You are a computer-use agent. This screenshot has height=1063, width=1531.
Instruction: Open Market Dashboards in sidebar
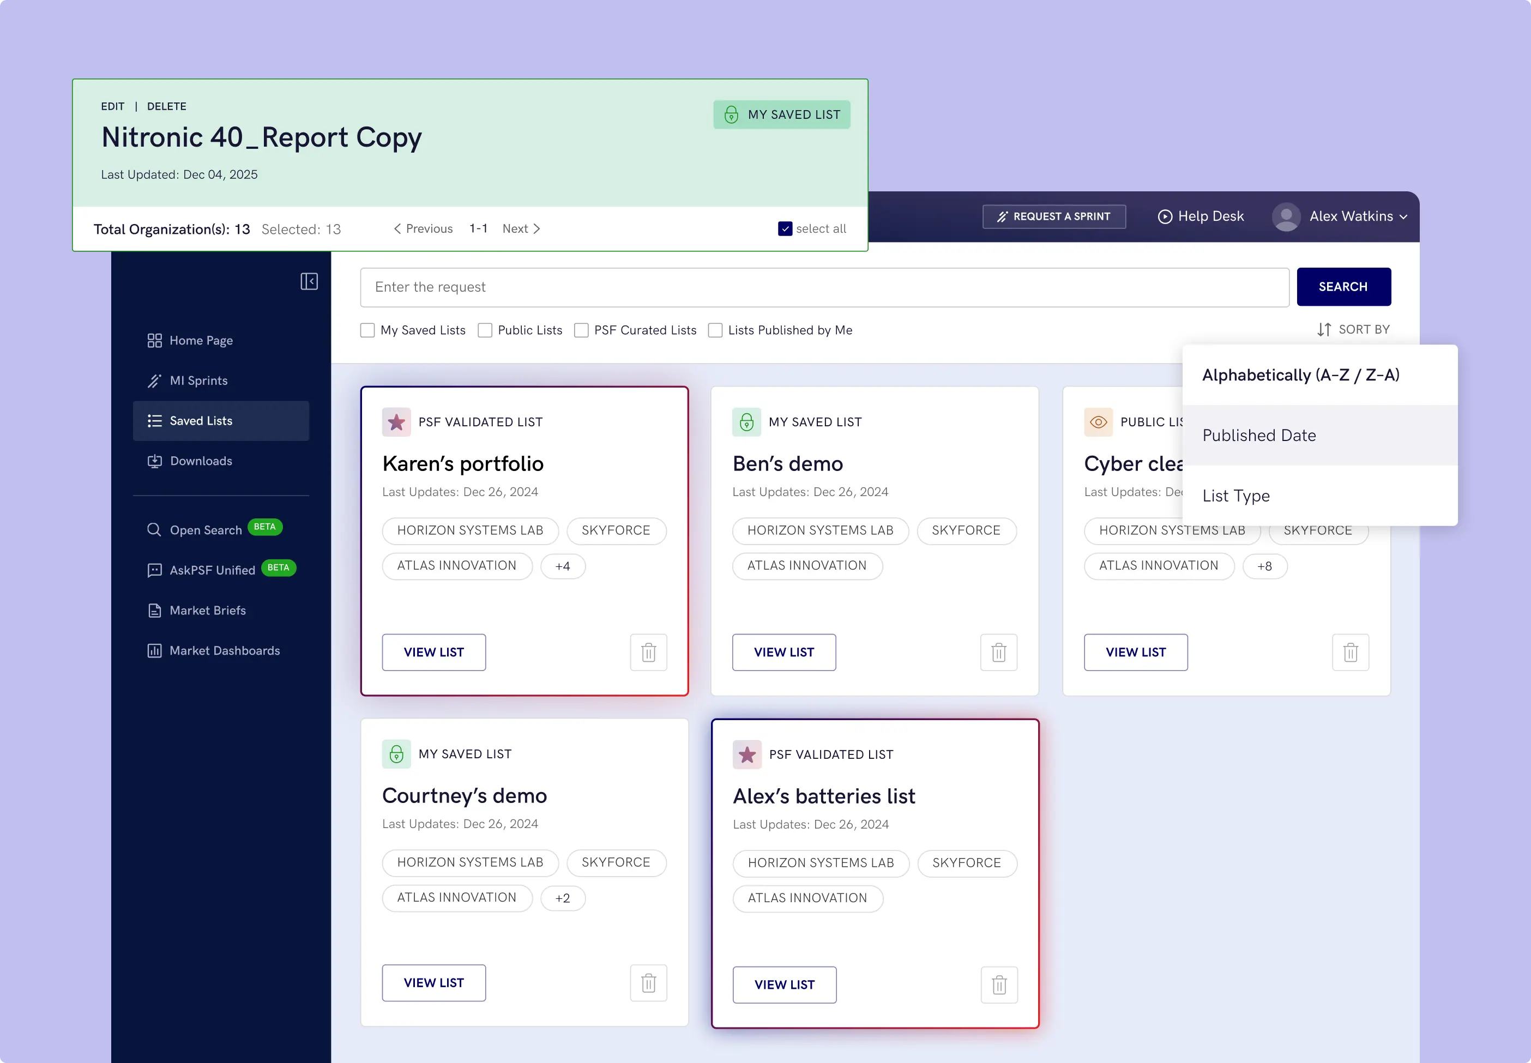click(224, 651)
